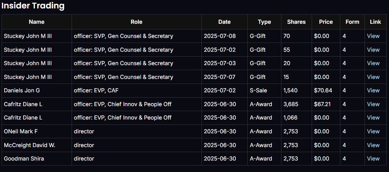Click the Price column header
Image resolution: width=389 pixels, height=172 pixels.
326,22
